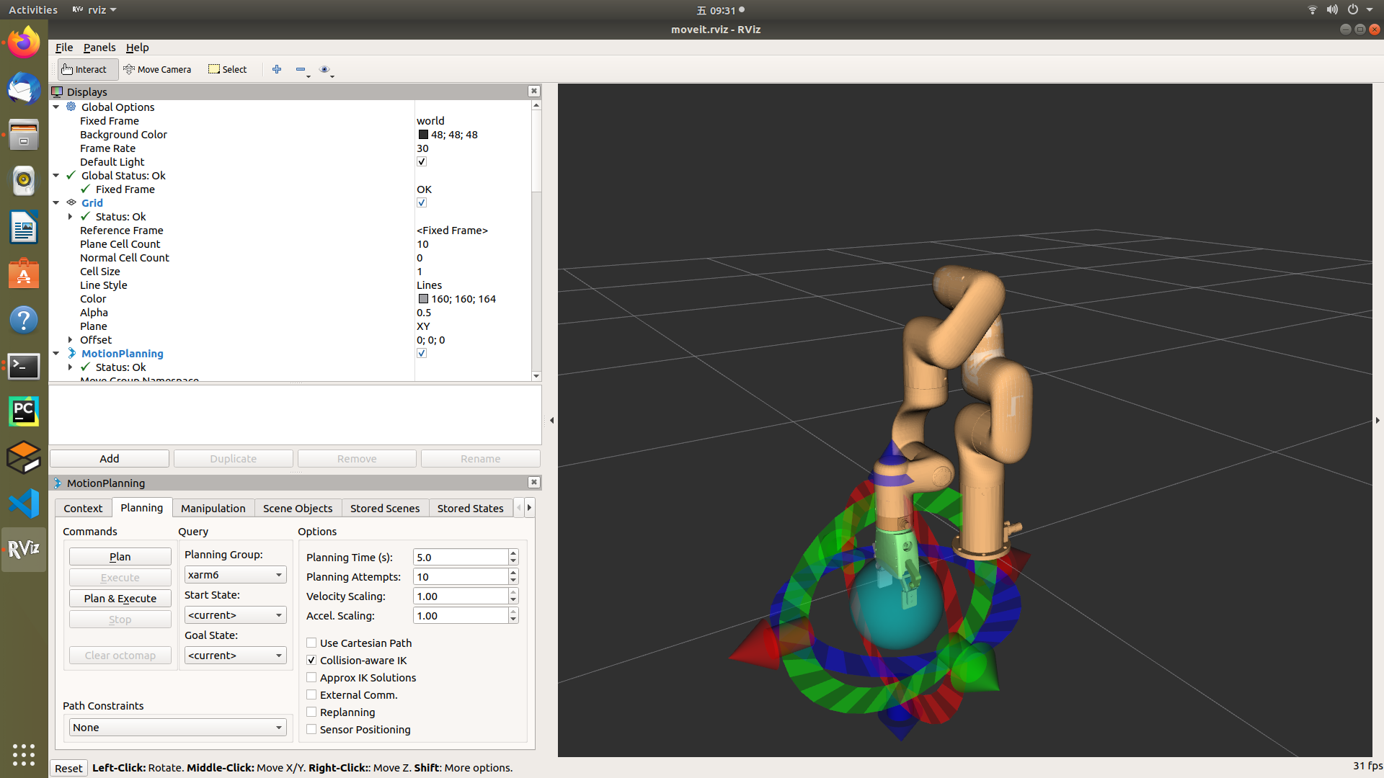The height and width of the screenshot is (778, 1384).
Task: Open Planning Group xarm6 dropdown
Action: click(x=236, y=575)
